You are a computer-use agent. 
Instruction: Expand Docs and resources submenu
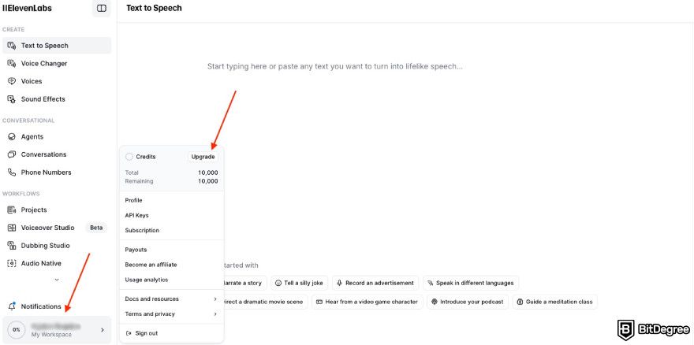[171, 299]
